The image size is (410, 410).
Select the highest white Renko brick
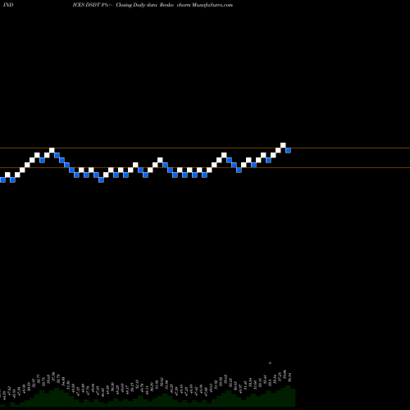tap(283, 145)
